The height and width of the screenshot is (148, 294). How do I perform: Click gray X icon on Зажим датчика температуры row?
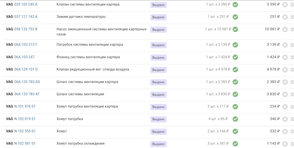click(285, 17)
